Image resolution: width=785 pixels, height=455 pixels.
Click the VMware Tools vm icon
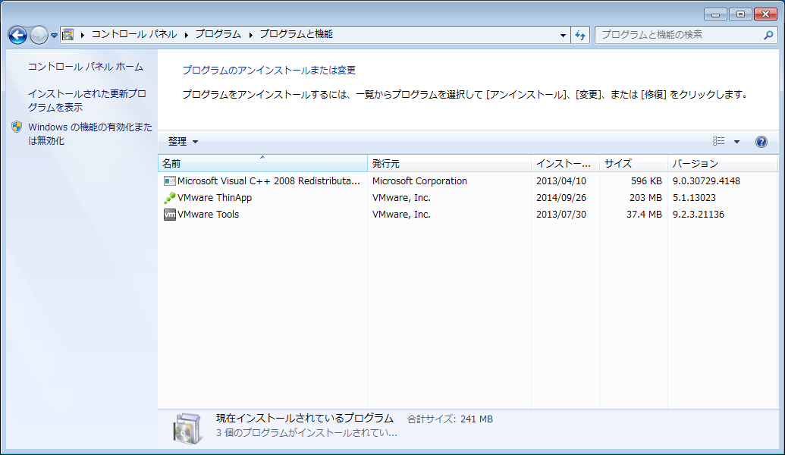click(x=170, y=215)
